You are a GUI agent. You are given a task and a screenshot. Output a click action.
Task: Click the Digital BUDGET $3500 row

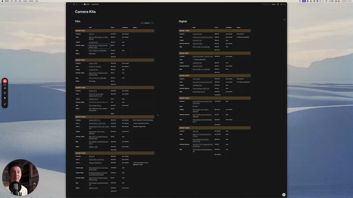[215, 128]
